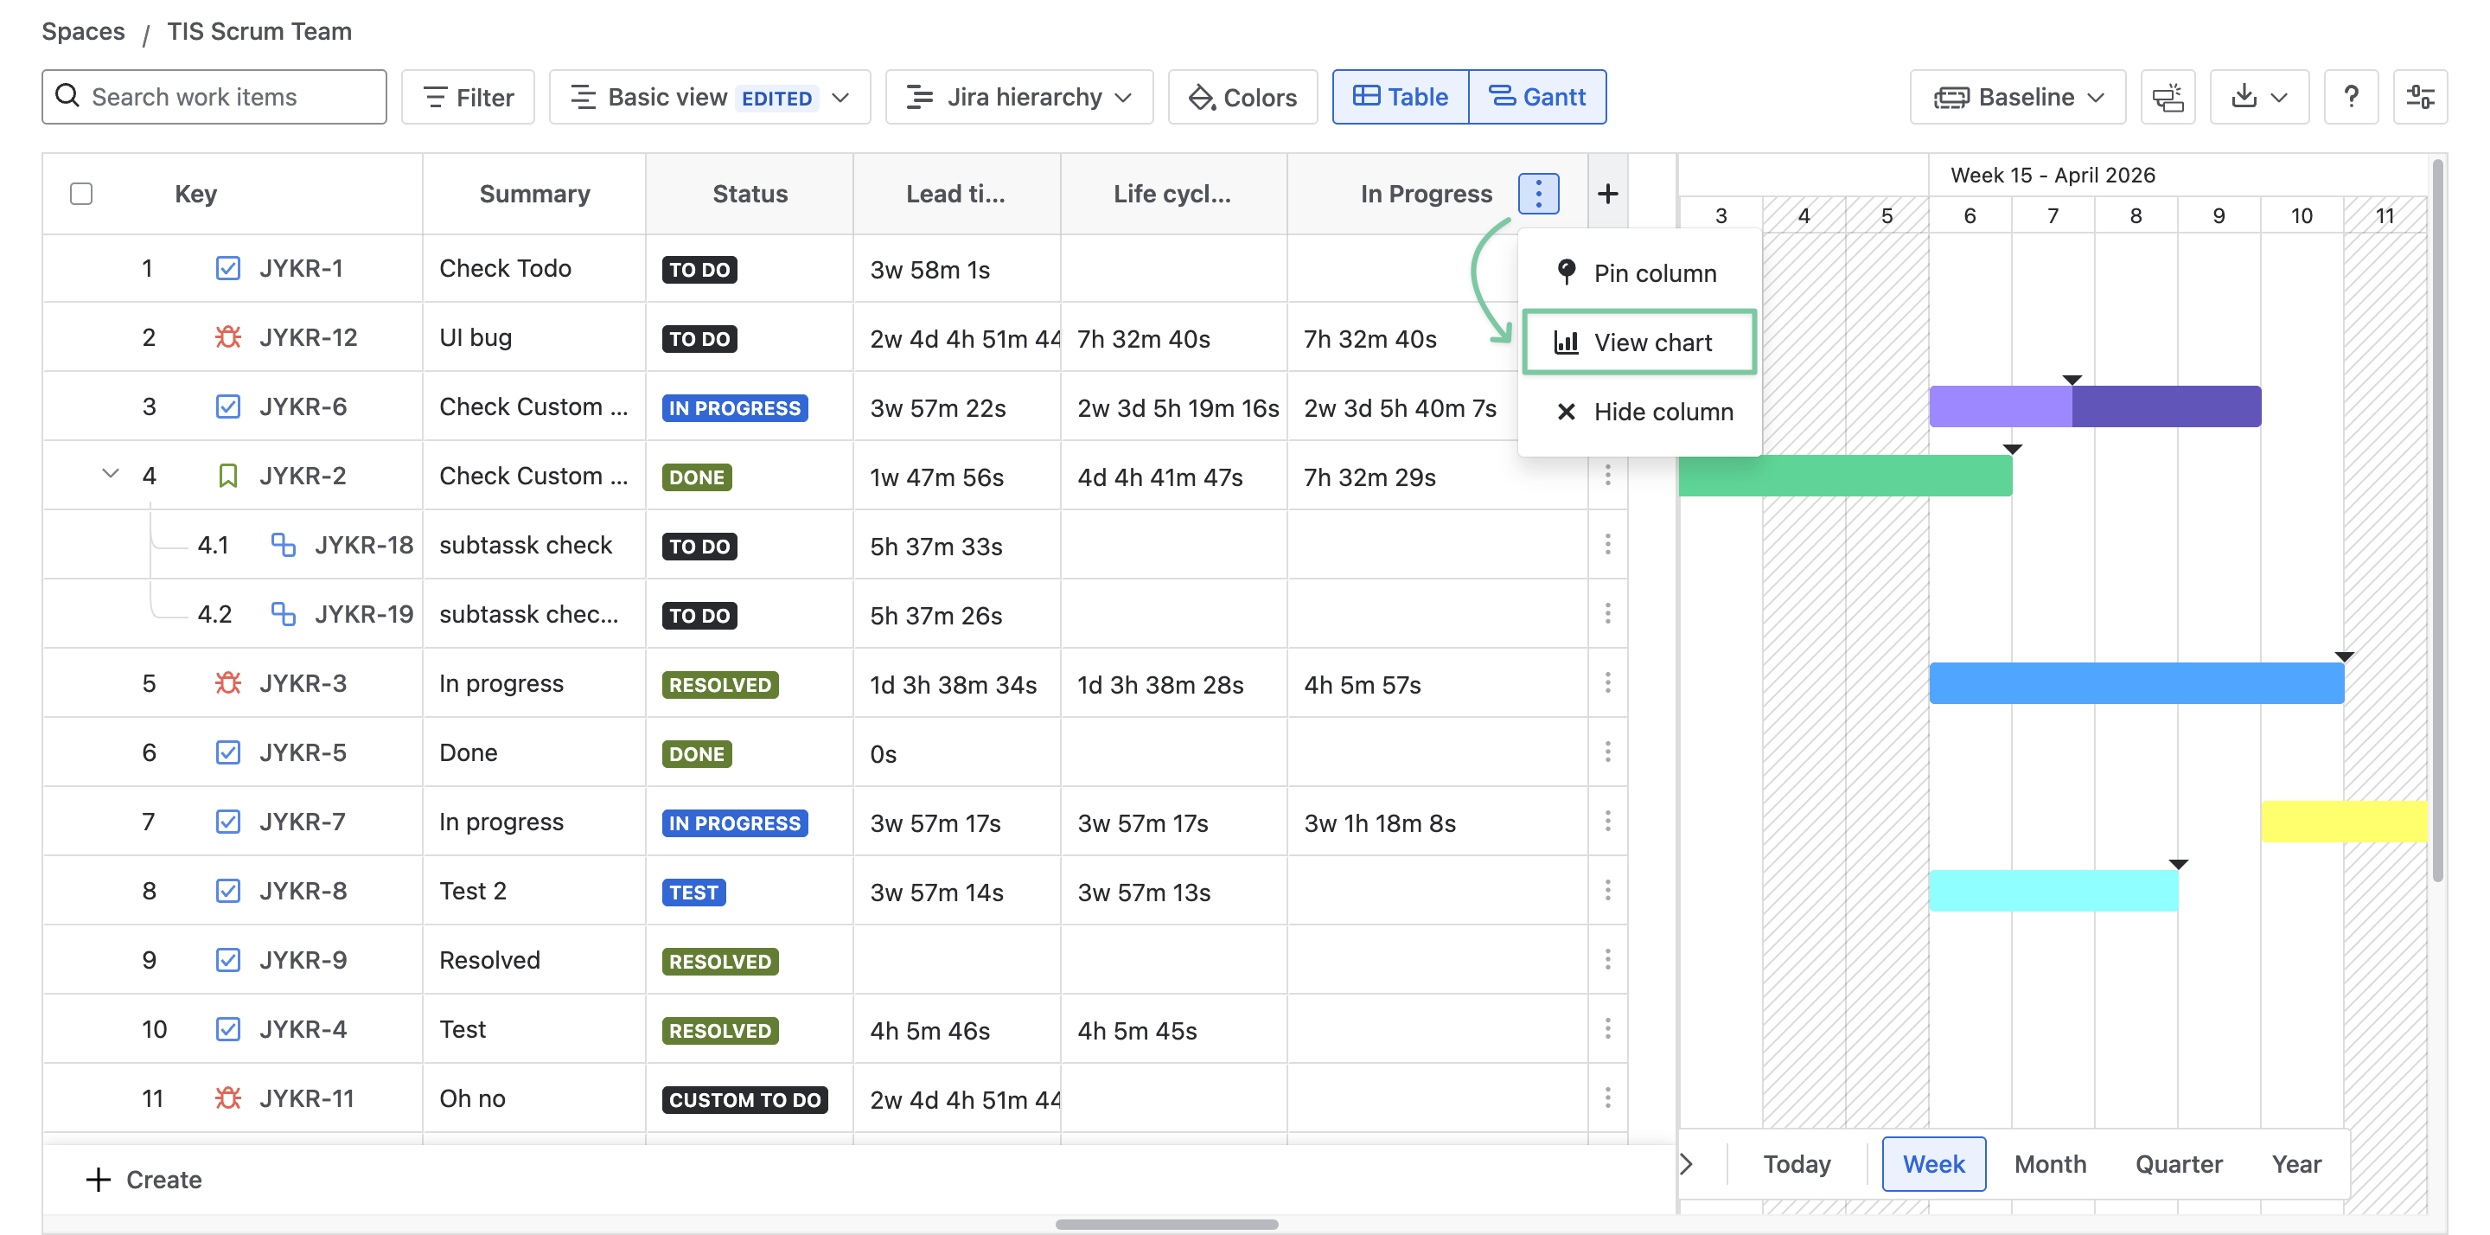Viewport: 2490px width, 1235px height.
Task: Toggle the select-all checkbox in header
Action: pyautogui.click(x=81, y=194)
